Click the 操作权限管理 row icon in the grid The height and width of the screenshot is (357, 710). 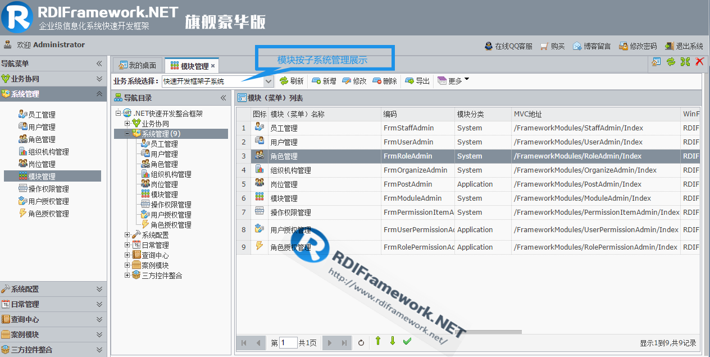(260, 211)
